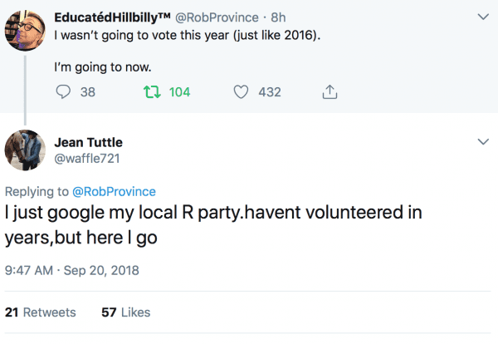Click @RobProvince in the Replying to line
This screenshot has width=498, height=344.
coord(114,191)
